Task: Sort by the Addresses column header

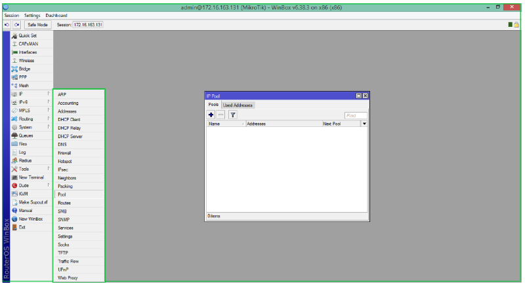Action: pyautogui.click(x=284, y=124)
